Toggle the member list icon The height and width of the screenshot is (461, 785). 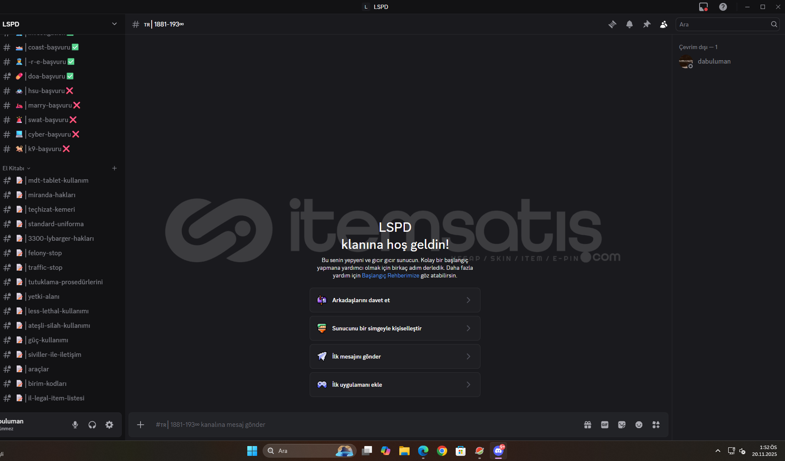pyautogui.click(x=664, y=24)
